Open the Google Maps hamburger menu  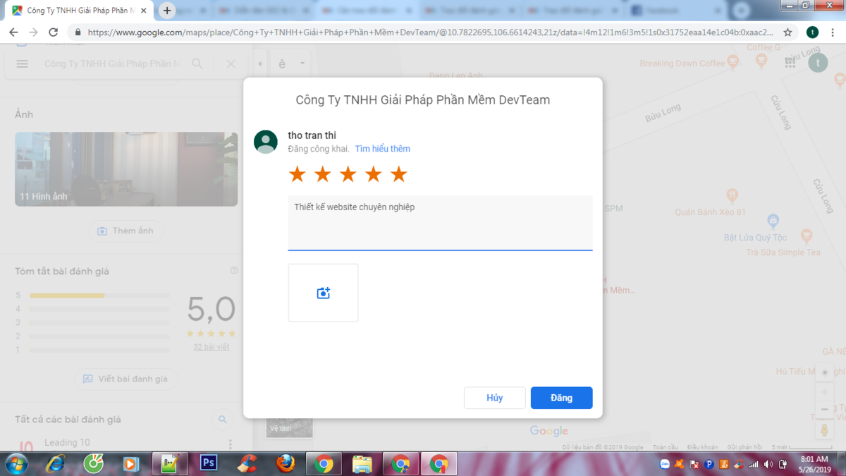(23, 63)
